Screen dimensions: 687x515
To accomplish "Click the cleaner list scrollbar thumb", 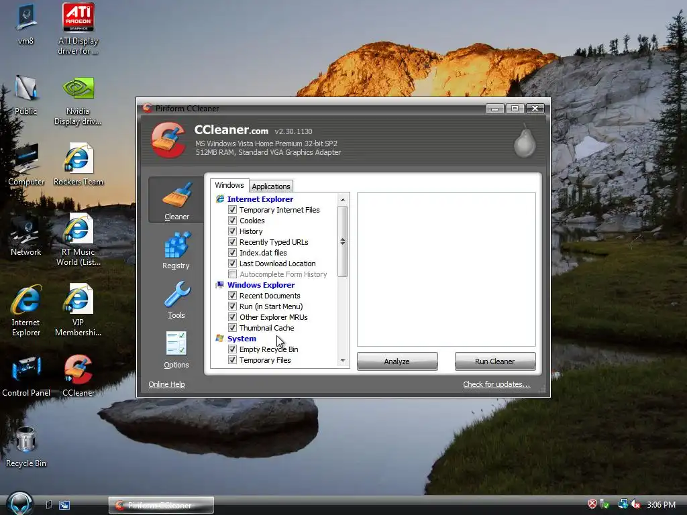I will click(x=343, y=241).
